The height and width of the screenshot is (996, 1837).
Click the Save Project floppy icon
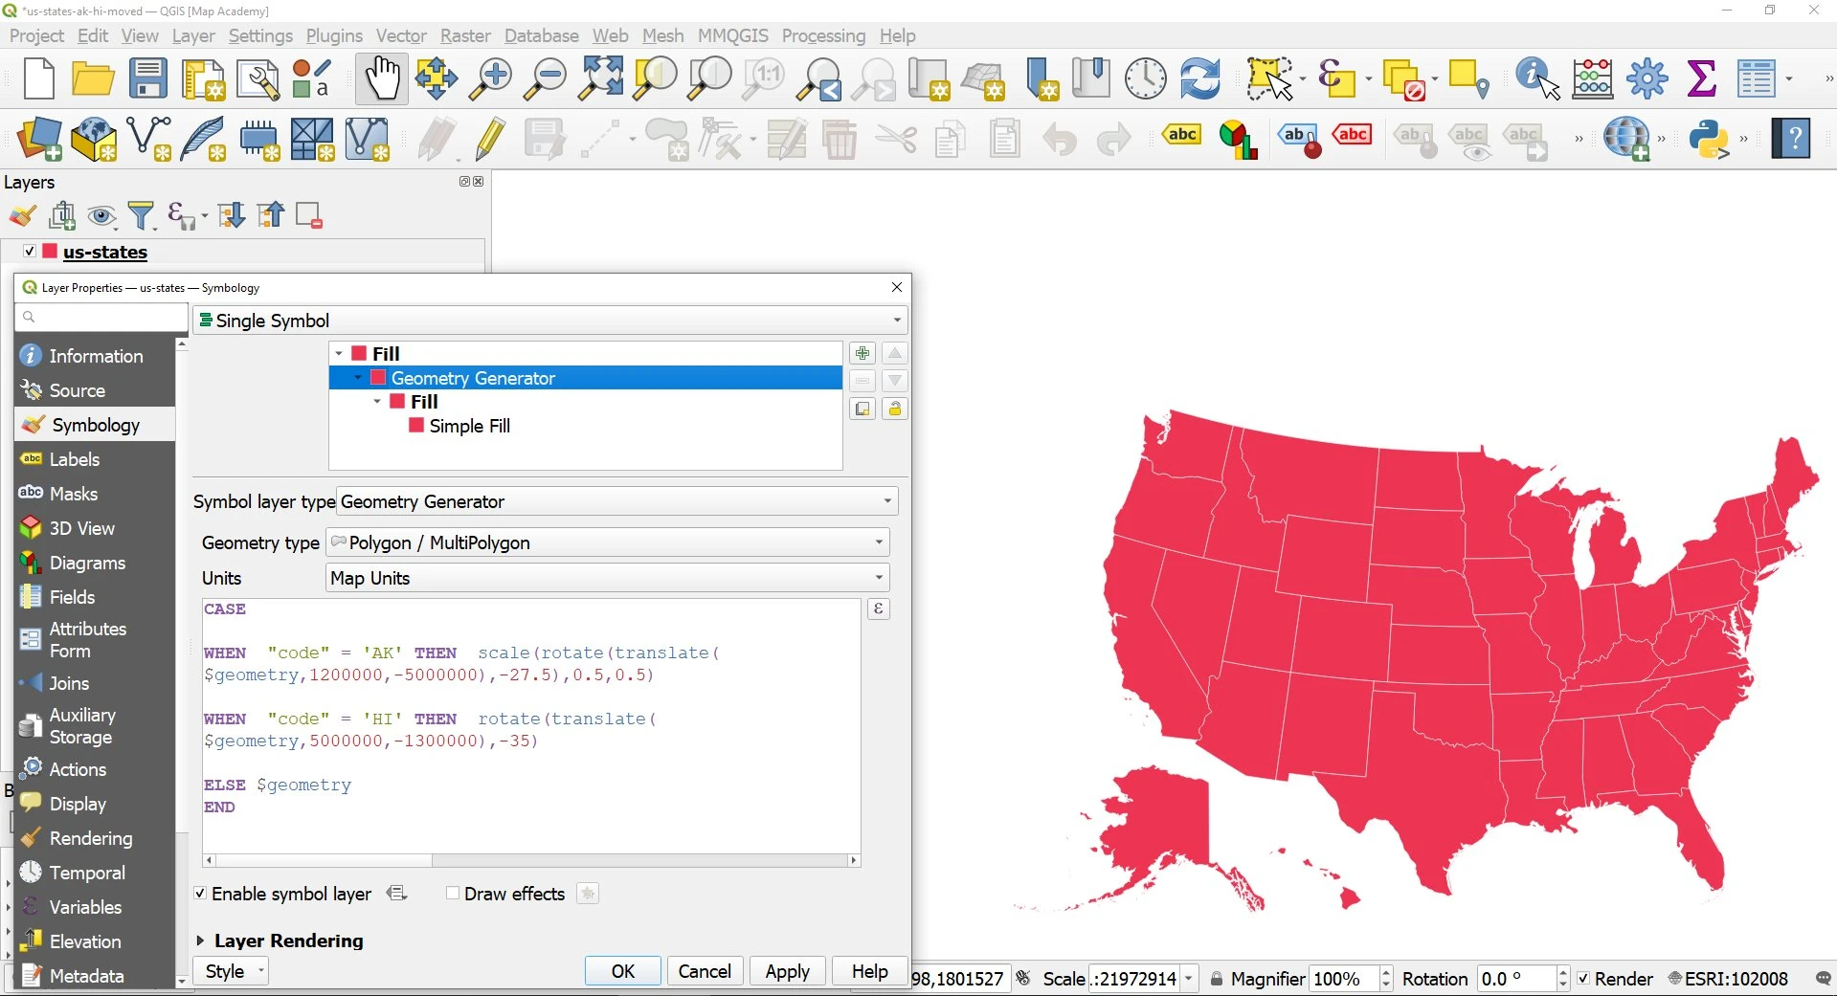pyautogui.click(x=148, y=78)
